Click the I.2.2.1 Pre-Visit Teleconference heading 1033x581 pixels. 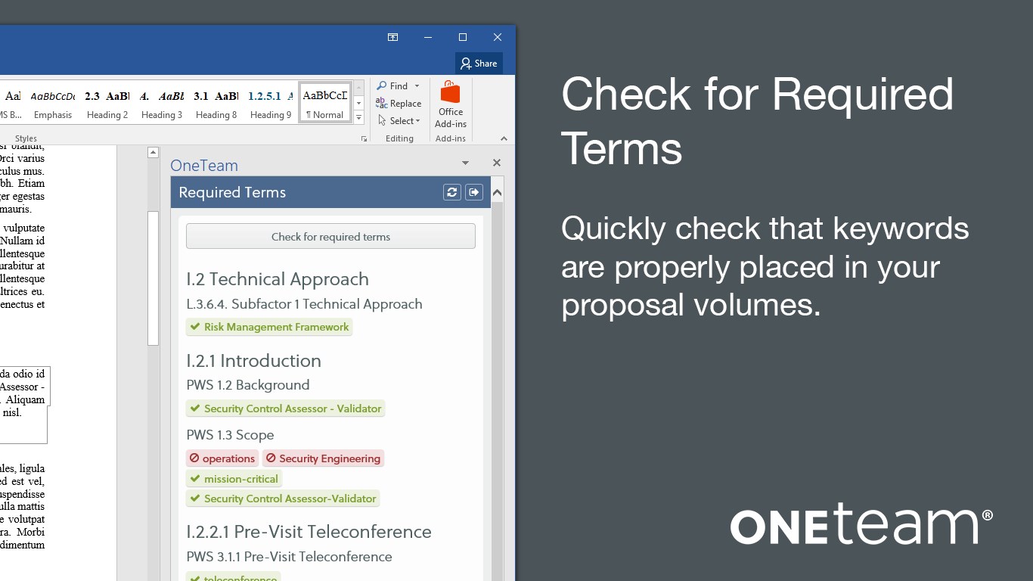[309, 532]
